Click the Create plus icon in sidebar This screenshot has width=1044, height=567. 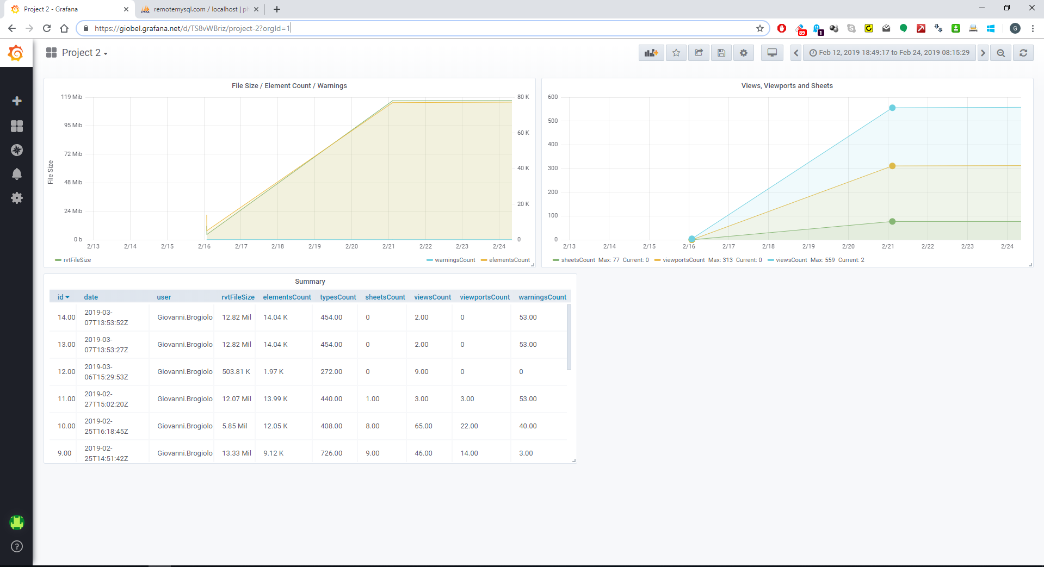17,101
